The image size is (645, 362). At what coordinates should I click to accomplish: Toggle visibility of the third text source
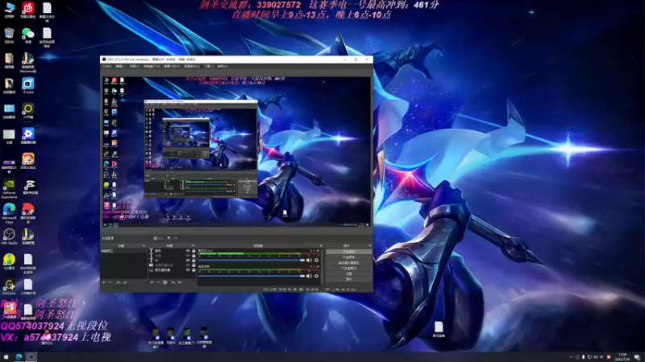point(188,260)
